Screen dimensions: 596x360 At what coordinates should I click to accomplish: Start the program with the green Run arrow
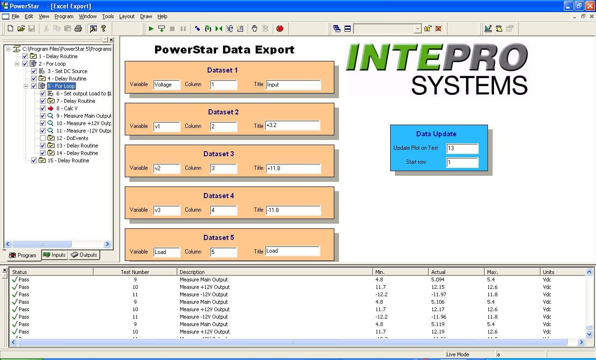point(151,28)
